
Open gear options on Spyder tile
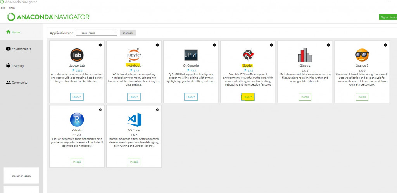(271, 45)
